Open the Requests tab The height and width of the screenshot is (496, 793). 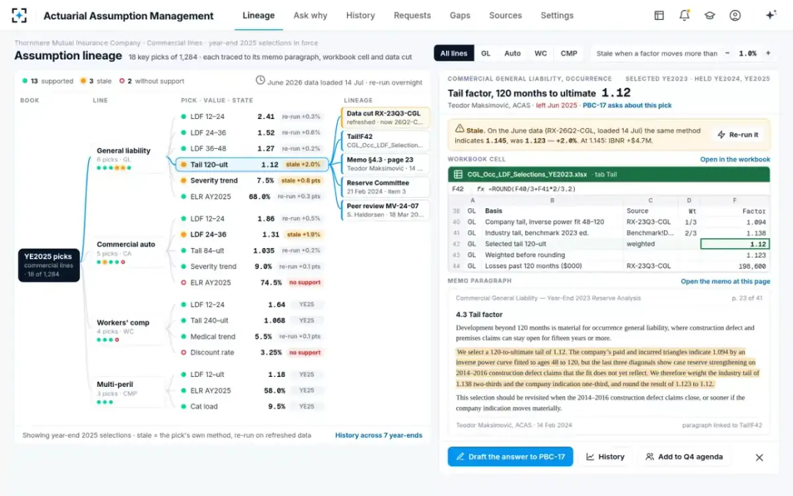[412, 15]
